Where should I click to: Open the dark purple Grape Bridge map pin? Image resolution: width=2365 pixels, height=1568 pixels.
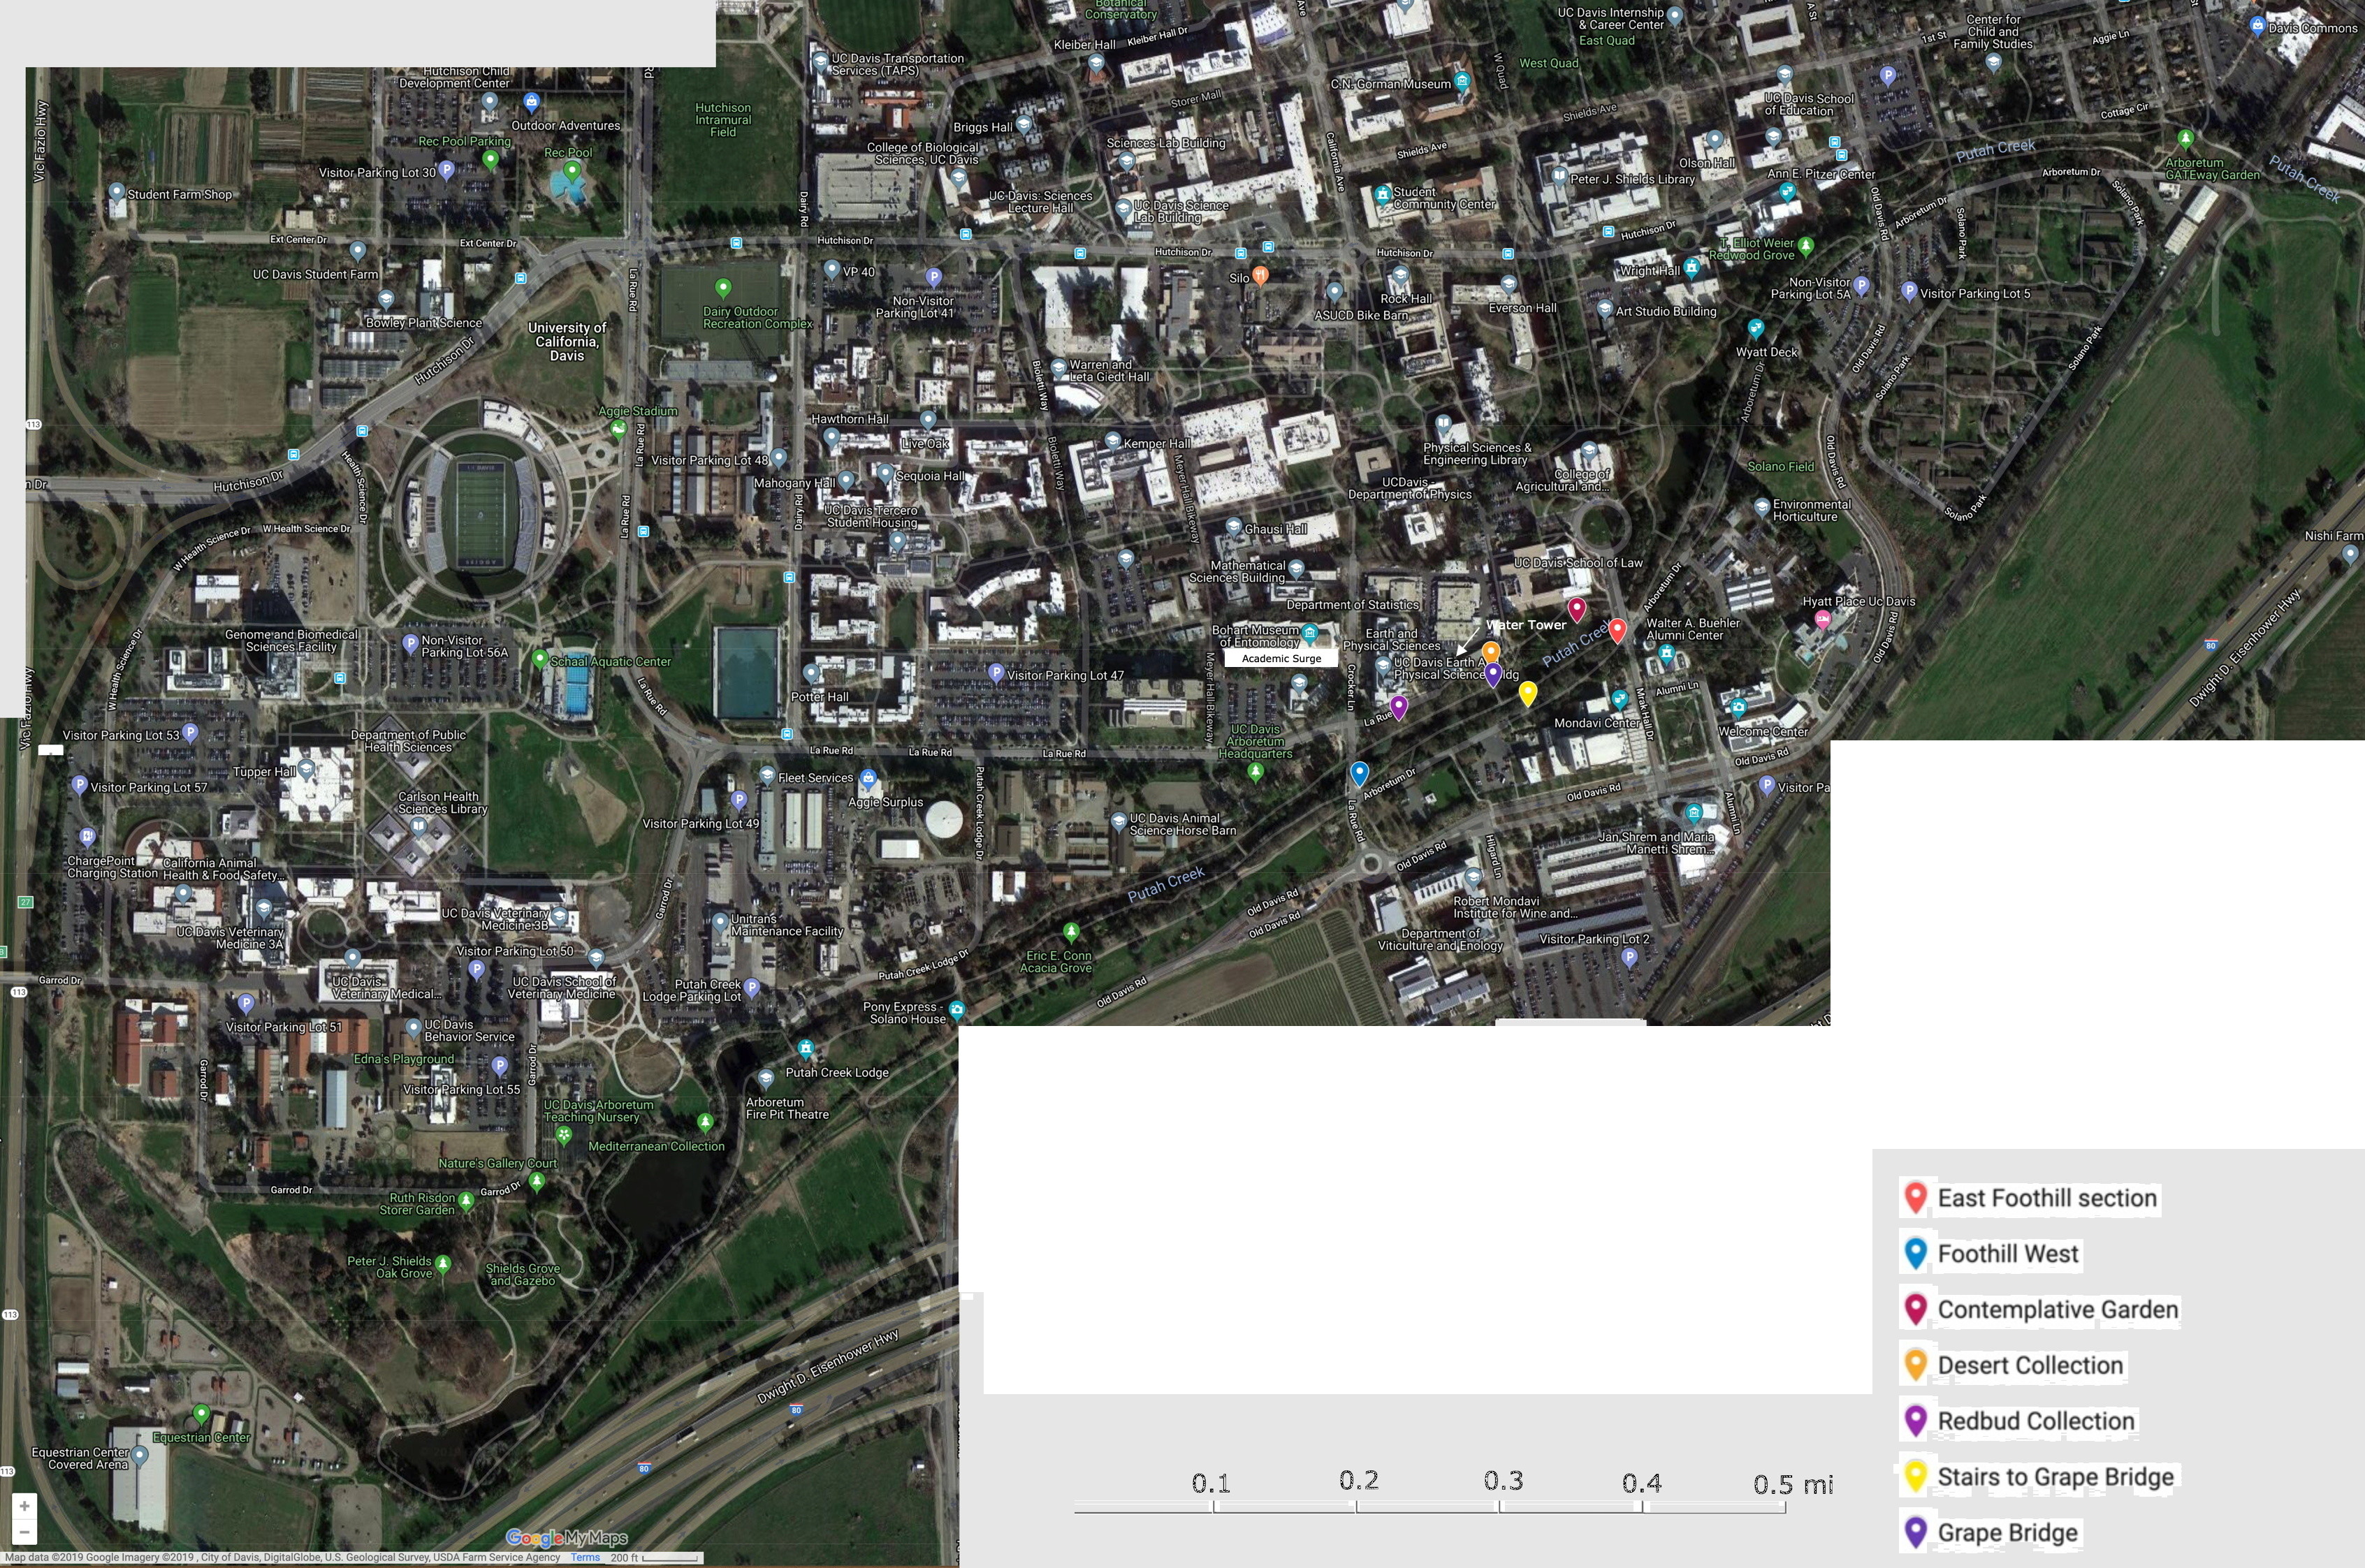pyautogui.click(x=1494, y=675)
